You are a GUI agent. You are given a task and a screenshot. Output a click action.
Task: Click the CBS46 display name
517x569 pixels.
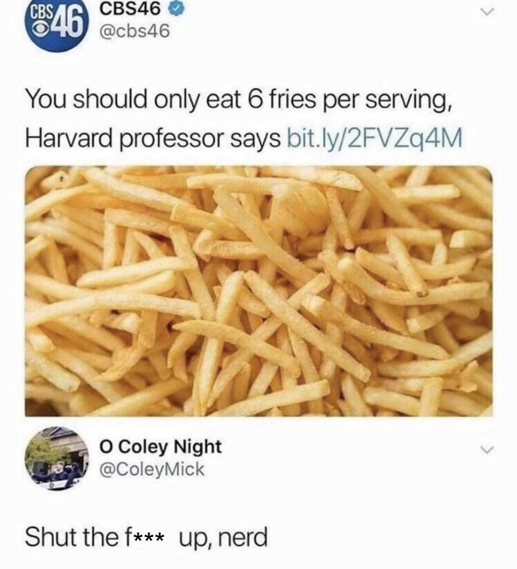point(130,10)
